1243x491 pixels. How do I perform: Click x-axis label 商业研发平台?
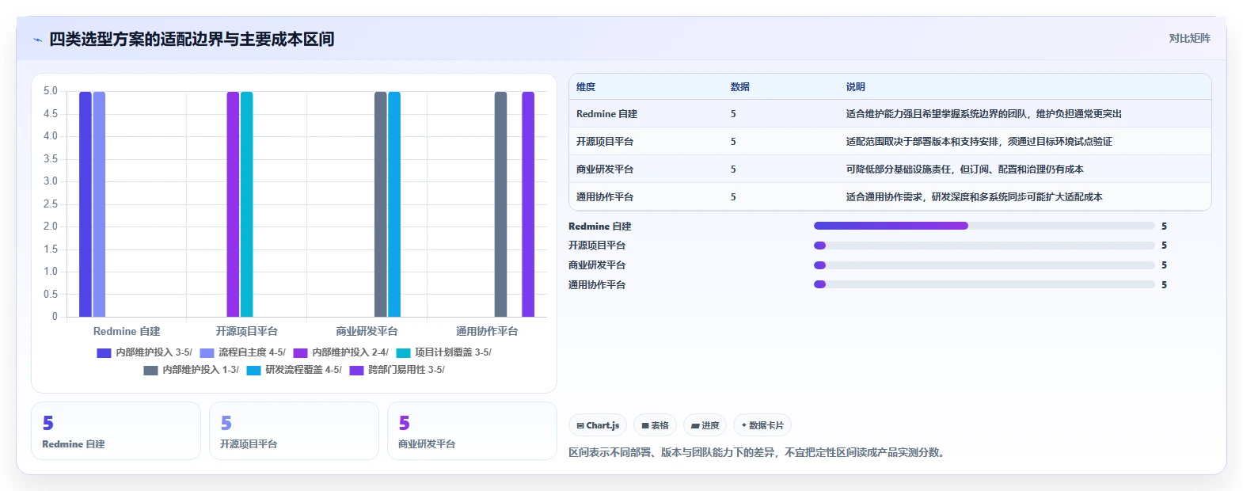367,331
